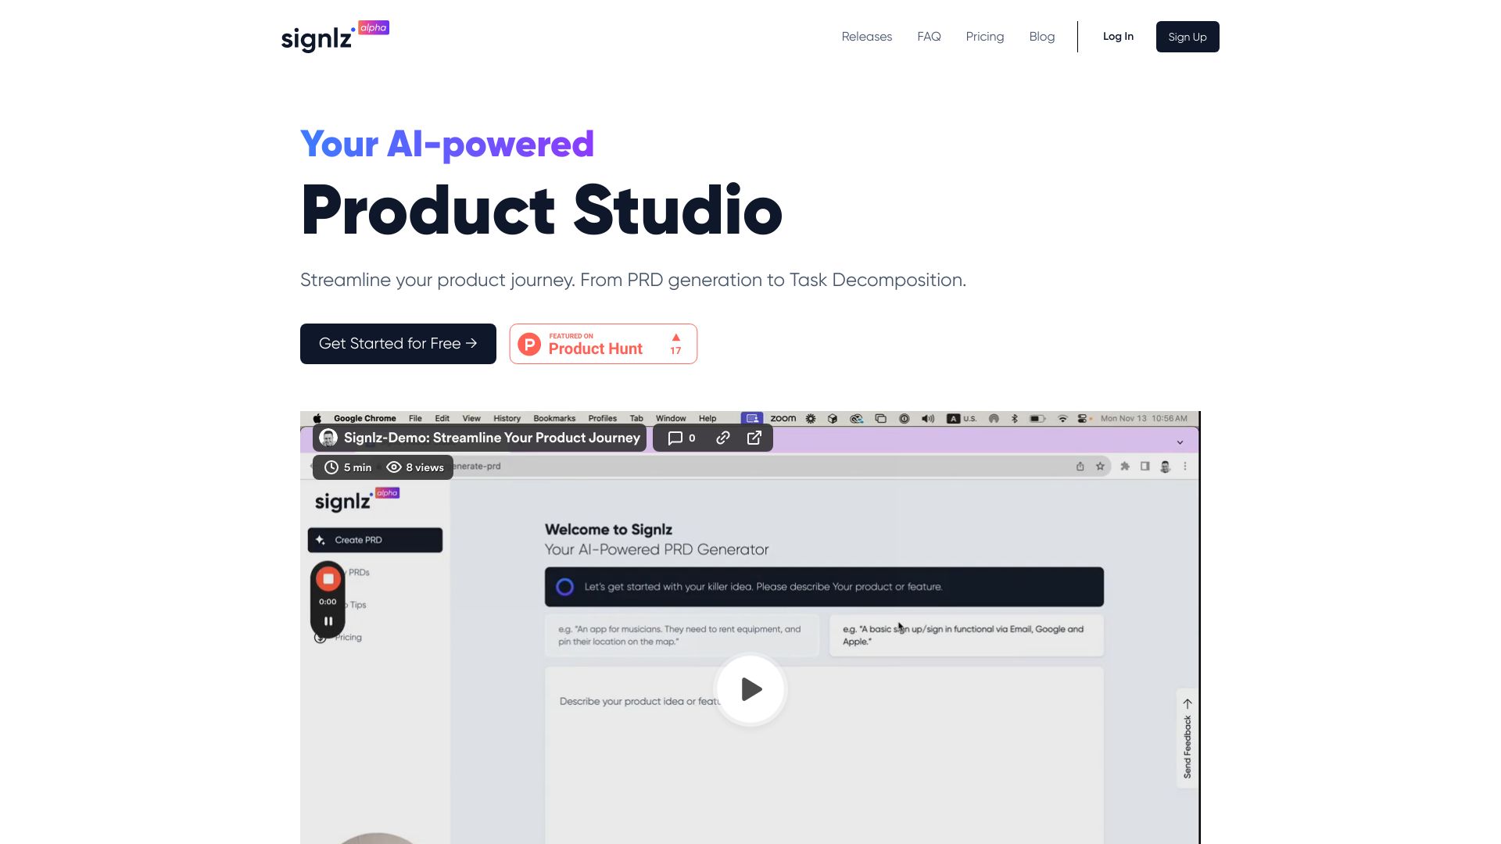Play the Signlz demo video

(750, 688)
